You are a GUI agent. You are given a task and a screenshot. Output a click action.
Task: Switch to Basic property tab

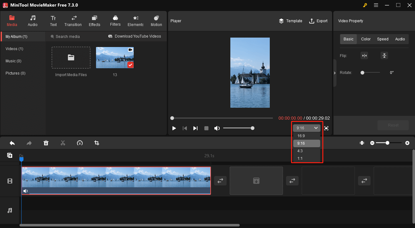pyautogui.click(x=348, y=39)
